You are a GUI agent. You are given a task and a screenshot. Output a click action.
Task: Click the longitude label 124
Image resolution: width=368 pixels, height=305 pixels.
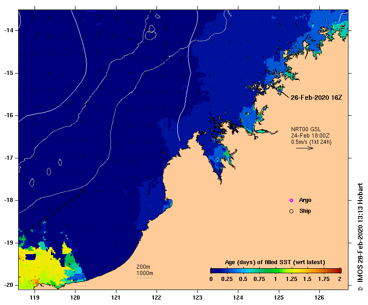pos(238,298)
